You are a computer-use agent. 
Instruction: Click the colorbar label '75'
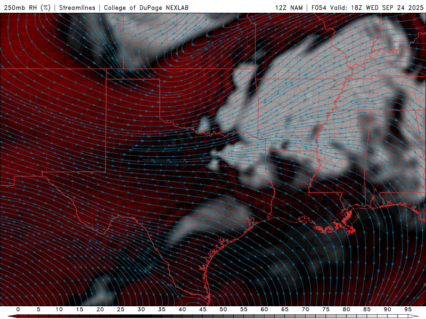326,309
